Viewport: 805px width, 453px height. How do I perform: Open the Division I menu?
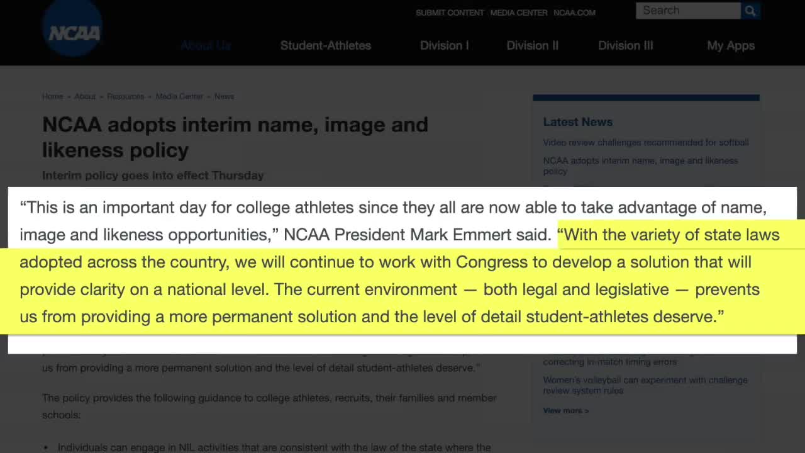[x=444, y=45]
